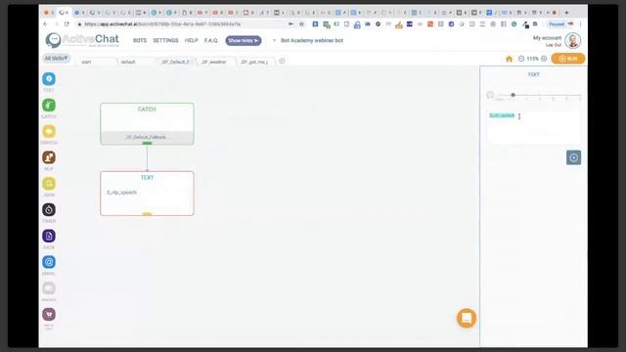Image resolution: width=626 pixels, height=352 pixels.
Task: Click the _DF_Default_Fallback event in CATCH block
Action: (x=147, y=137)
